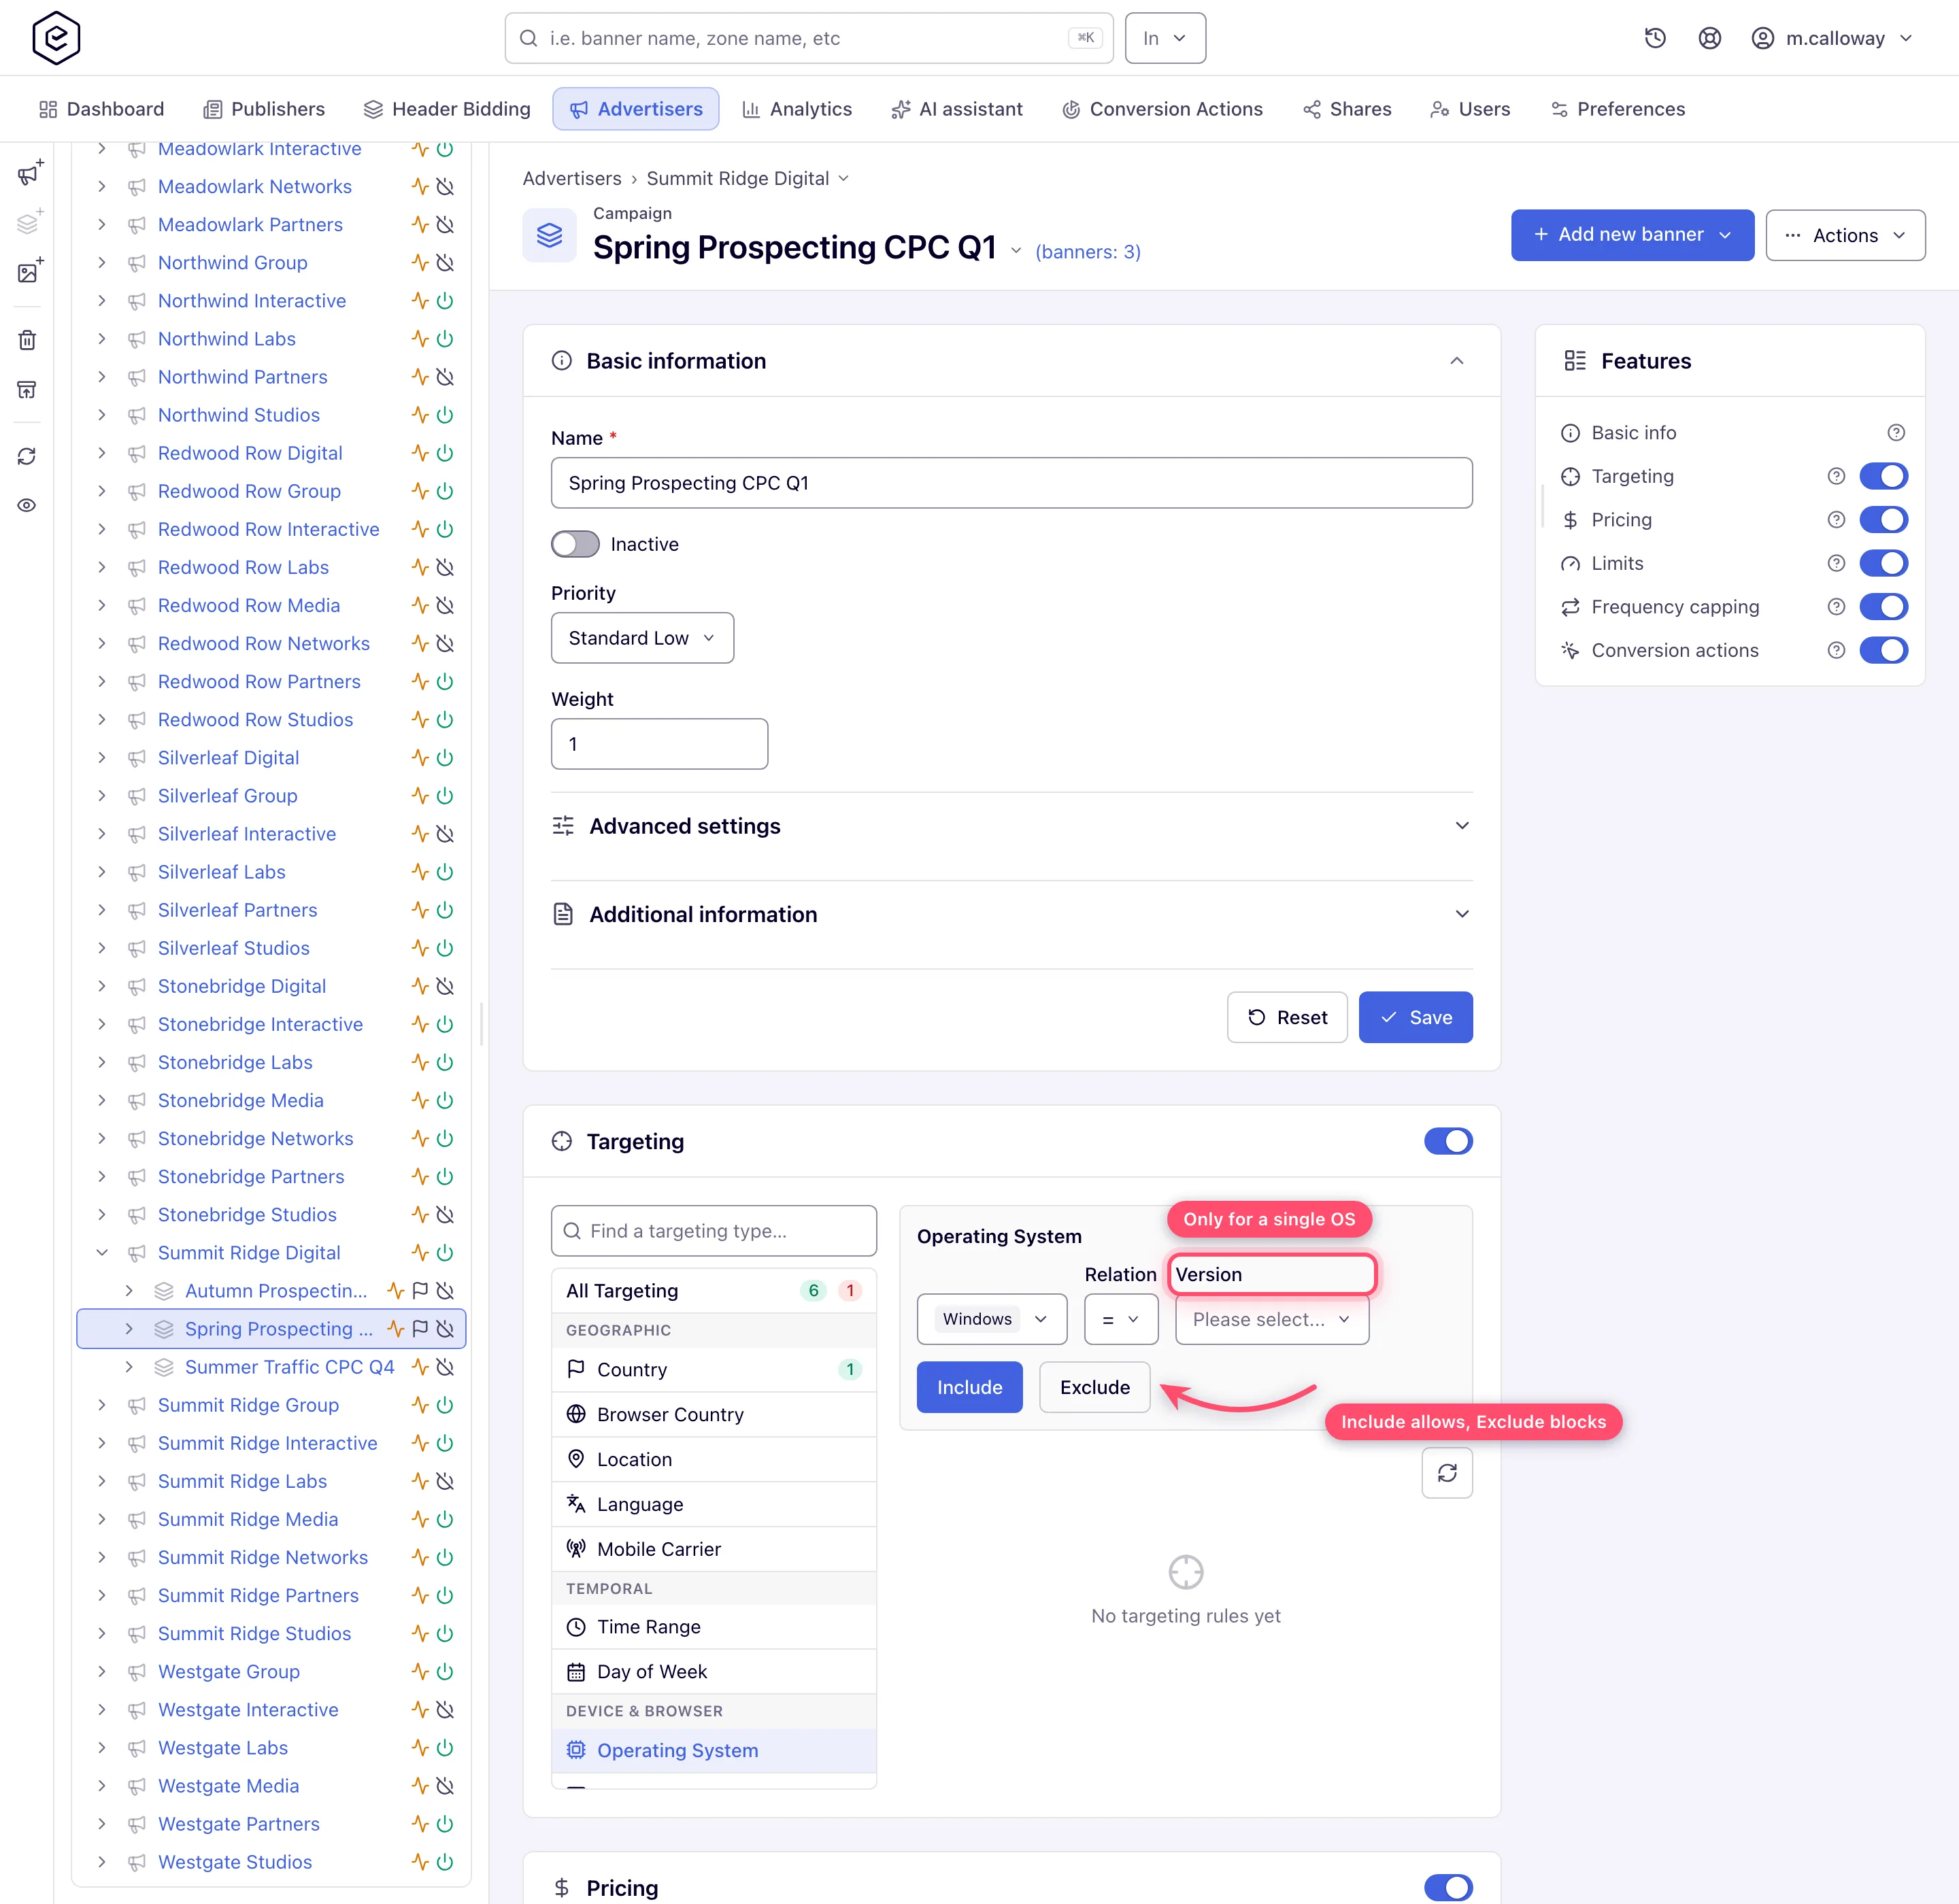Viewport: 1959px width, 1904px height.
Task: Select Day of Week targeting type
Action: (x=714, y=1672)
